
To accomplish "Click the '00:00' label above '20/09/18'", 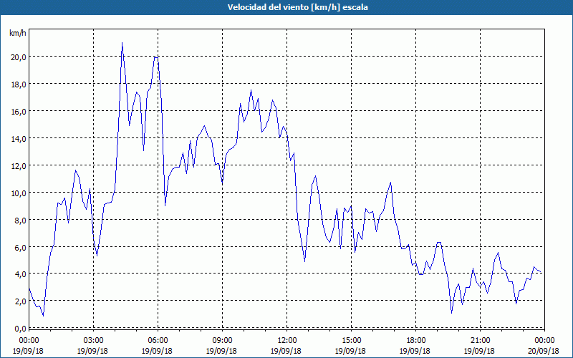I will click(545, 341).
